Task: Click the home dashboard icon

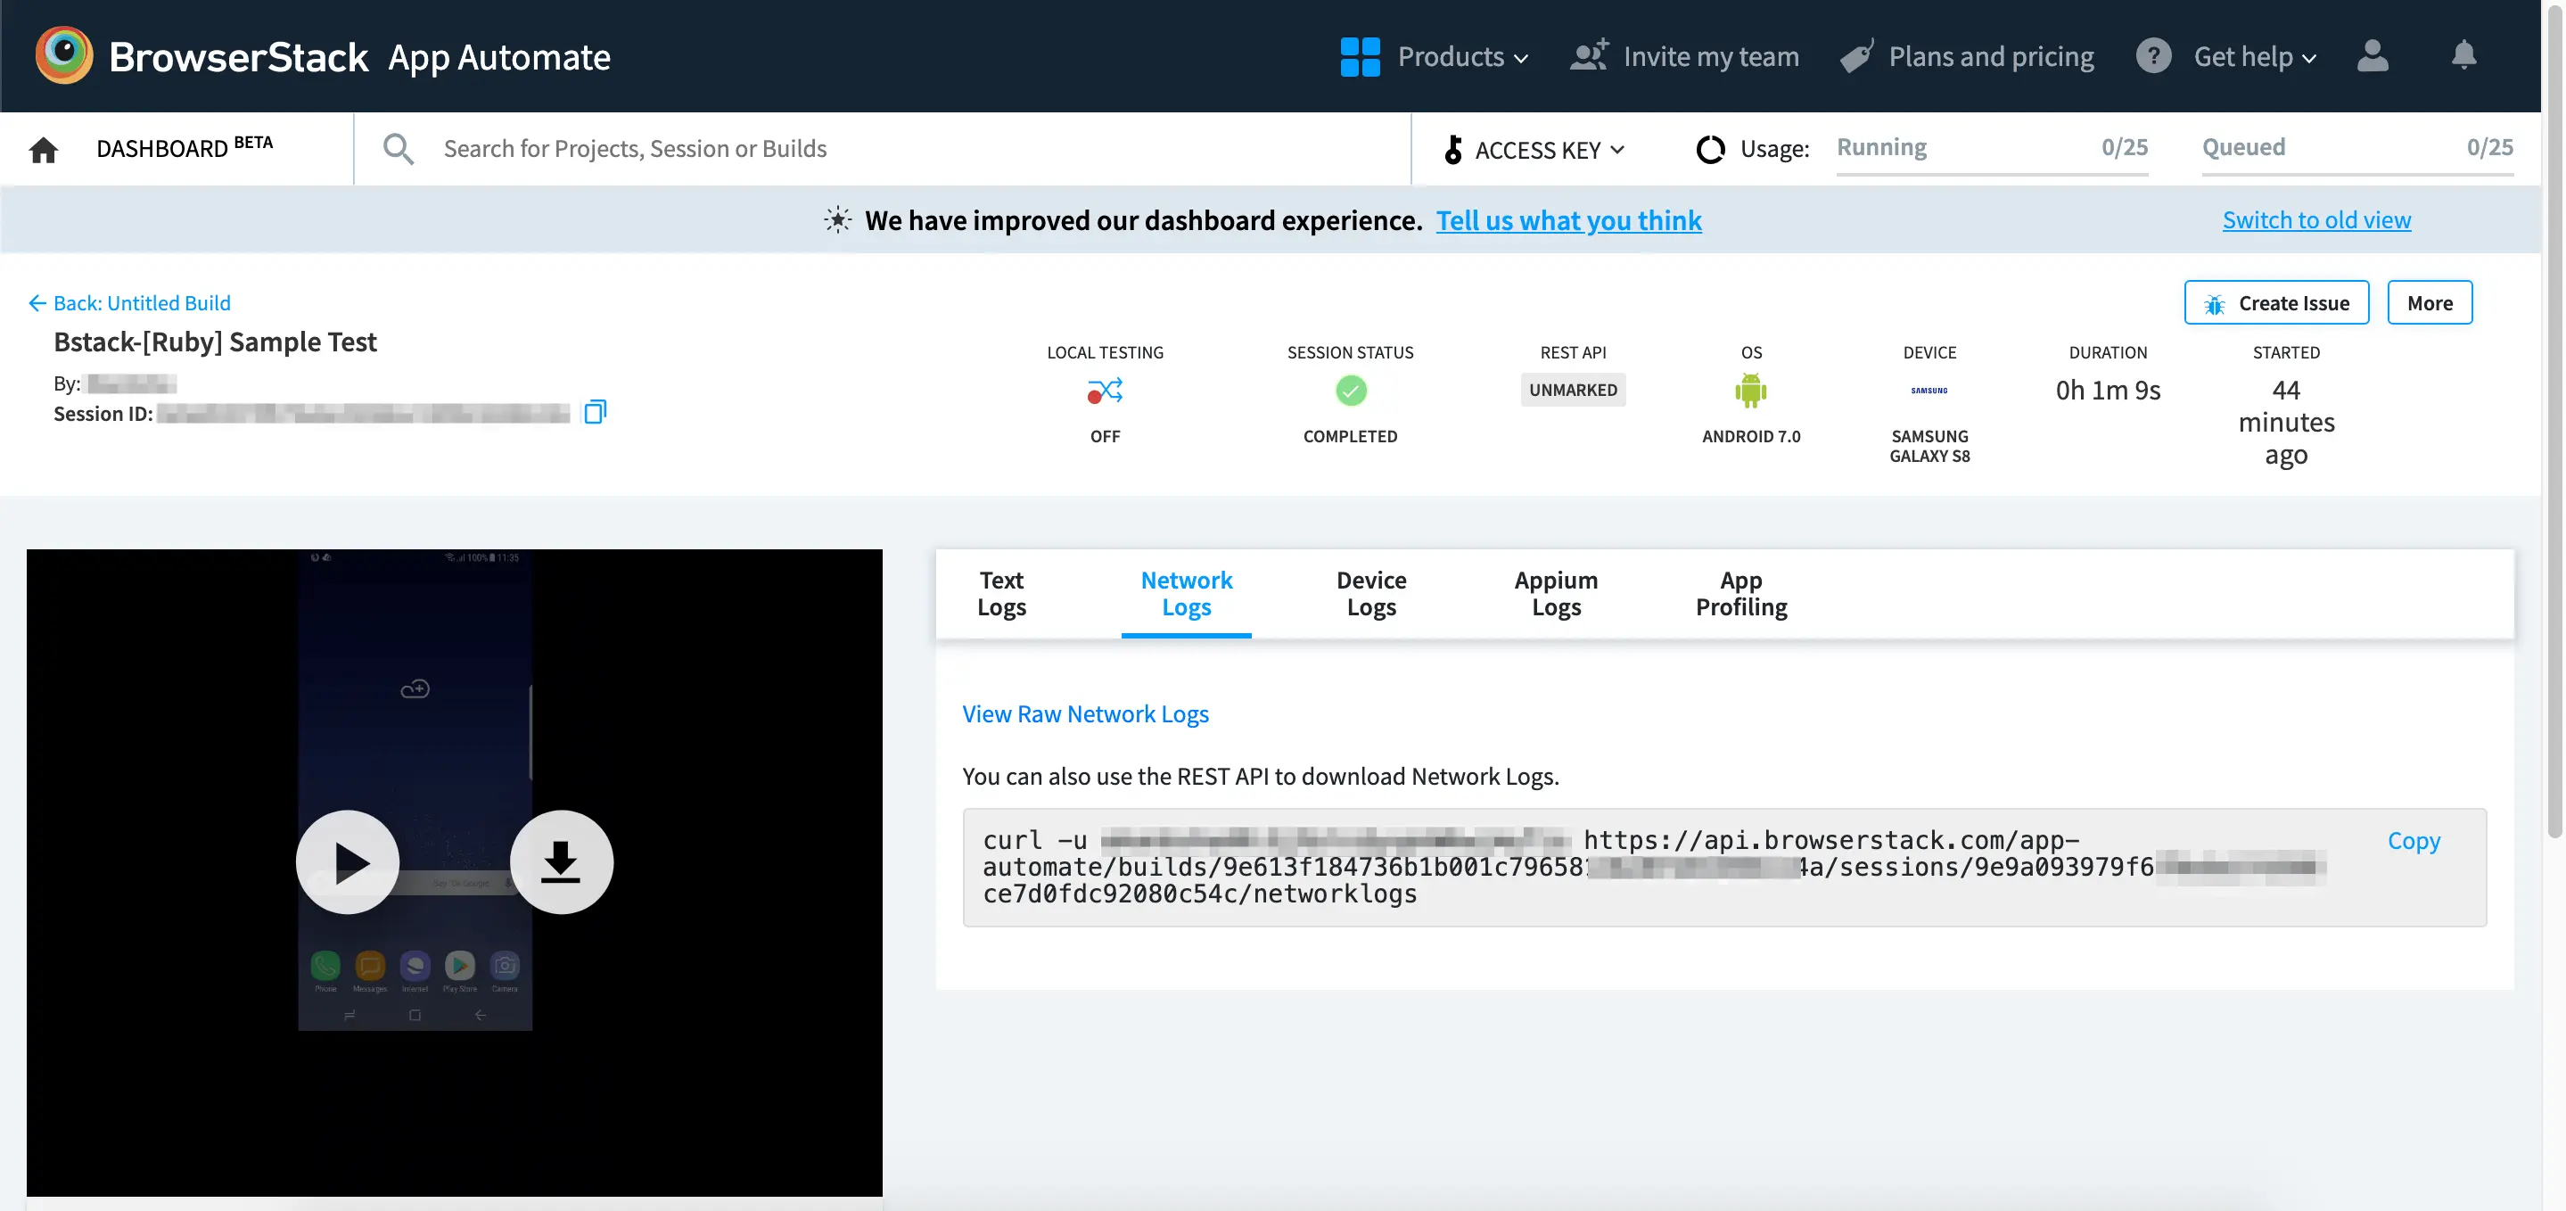Action: (43, 150)
